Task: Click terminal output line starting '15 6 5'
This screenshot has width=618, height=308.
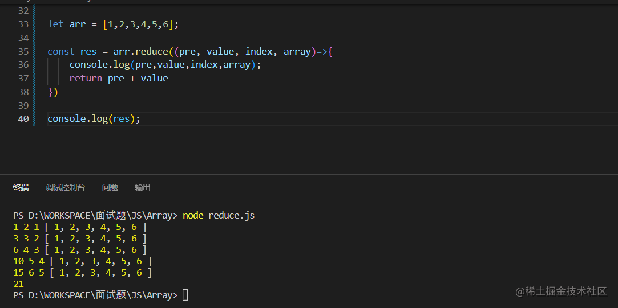Action: pyautogui.click(x=82, y=273)
